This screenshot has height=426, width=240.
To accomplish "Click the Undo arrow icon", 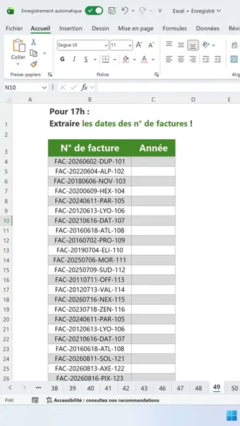I will click(125, 11).
